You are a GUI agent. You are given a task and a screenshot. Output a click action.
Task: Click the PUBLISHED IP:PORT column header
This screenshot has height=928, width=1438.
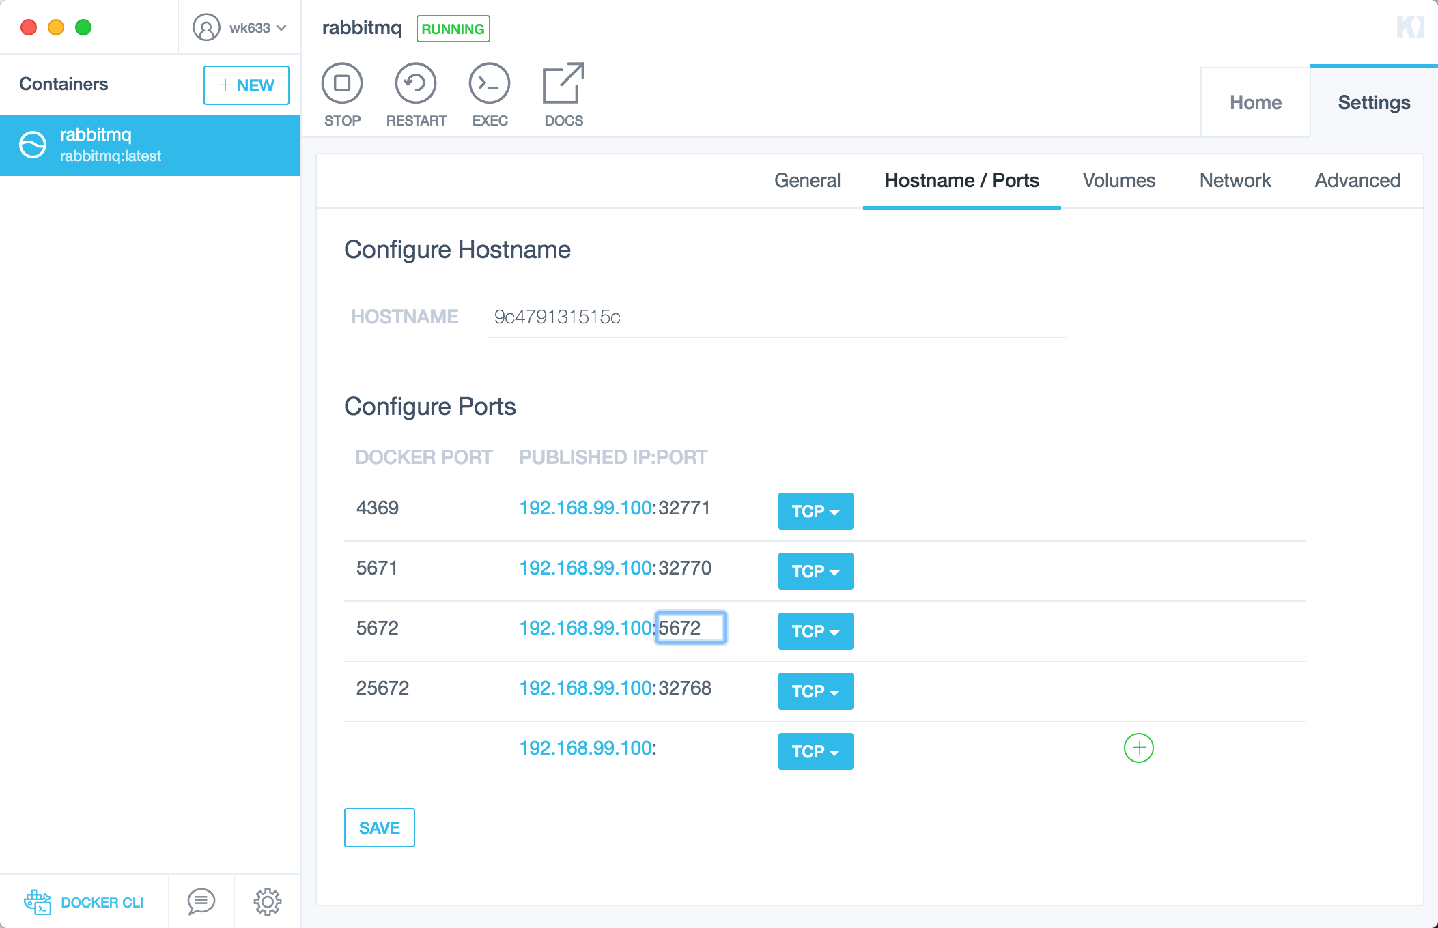pyautogui.click(x=613, y=457)
